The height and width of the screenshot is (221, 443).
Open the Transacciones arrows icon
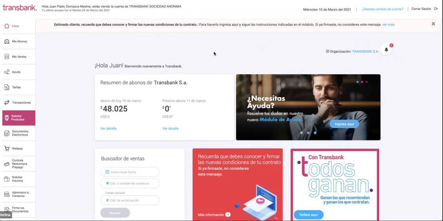(x=7, y=103)
